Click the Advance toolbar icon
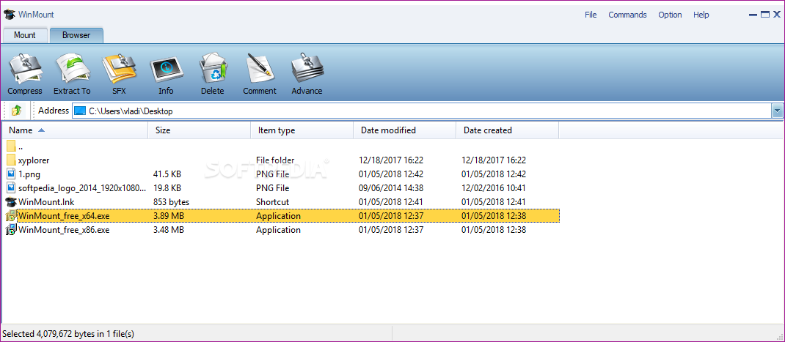 click(307, 69)
